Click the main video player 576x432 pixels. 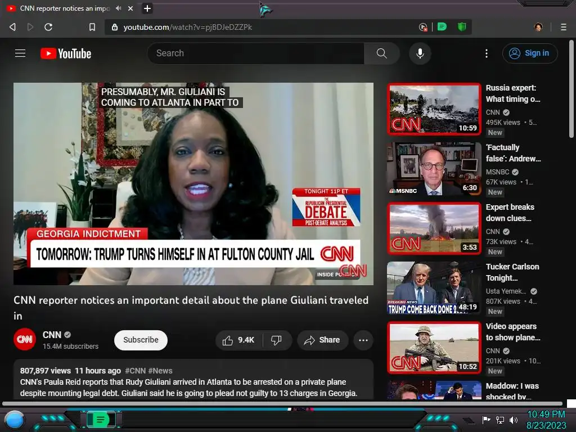pyautogui.click(x=193, y=184)
